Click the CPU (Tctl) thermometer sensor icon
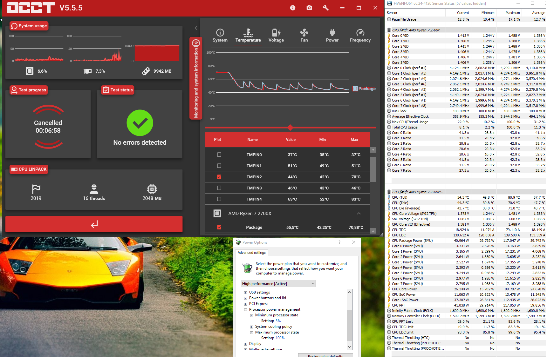The width and height of the screenshot is (547, 357). 389,197
